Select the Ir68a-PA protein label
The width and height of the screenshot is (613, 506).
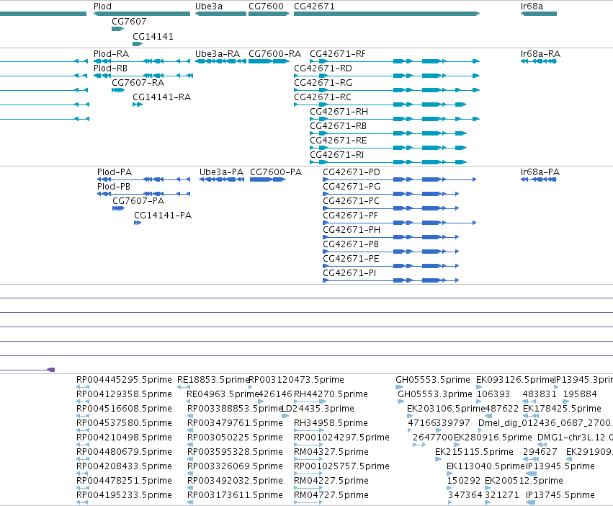click(540, 172)
